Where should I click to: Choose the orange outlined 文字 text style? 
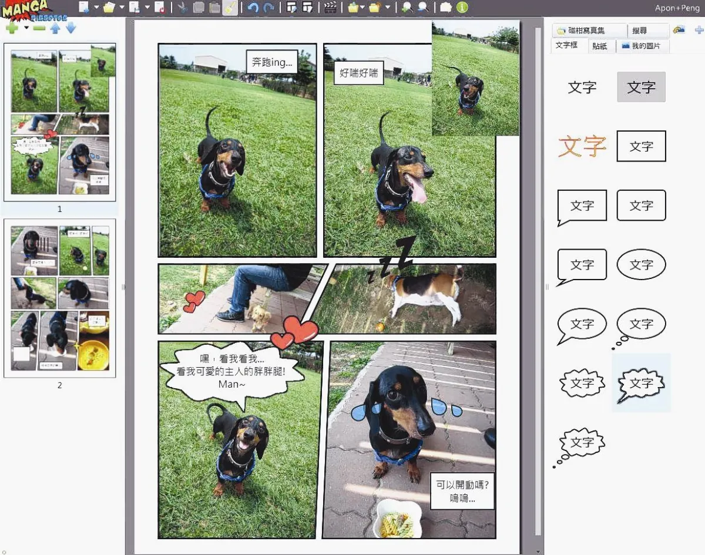[582, 146]
